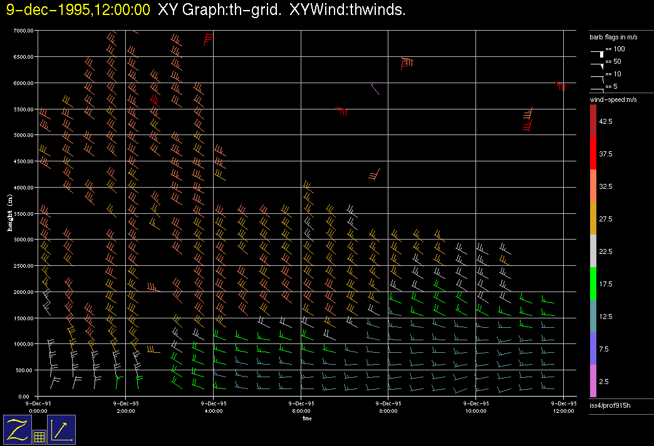This screenshot has height=446, width=654.
Task: Click the 10 m/s barb flag symbol
Action: (598, 77)
